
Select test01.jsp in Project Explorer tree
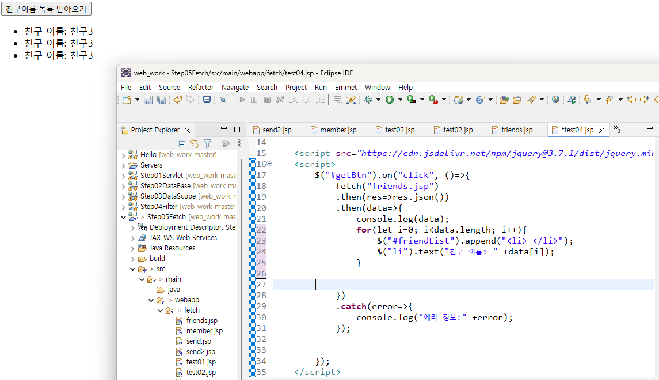pyautogui.click(x=201, y=362)
